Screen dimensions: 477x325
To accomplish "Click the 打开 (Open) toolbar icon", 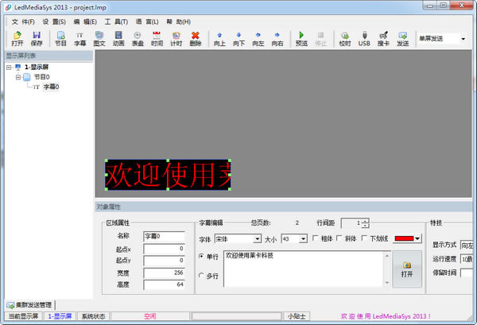I will 17,39.
